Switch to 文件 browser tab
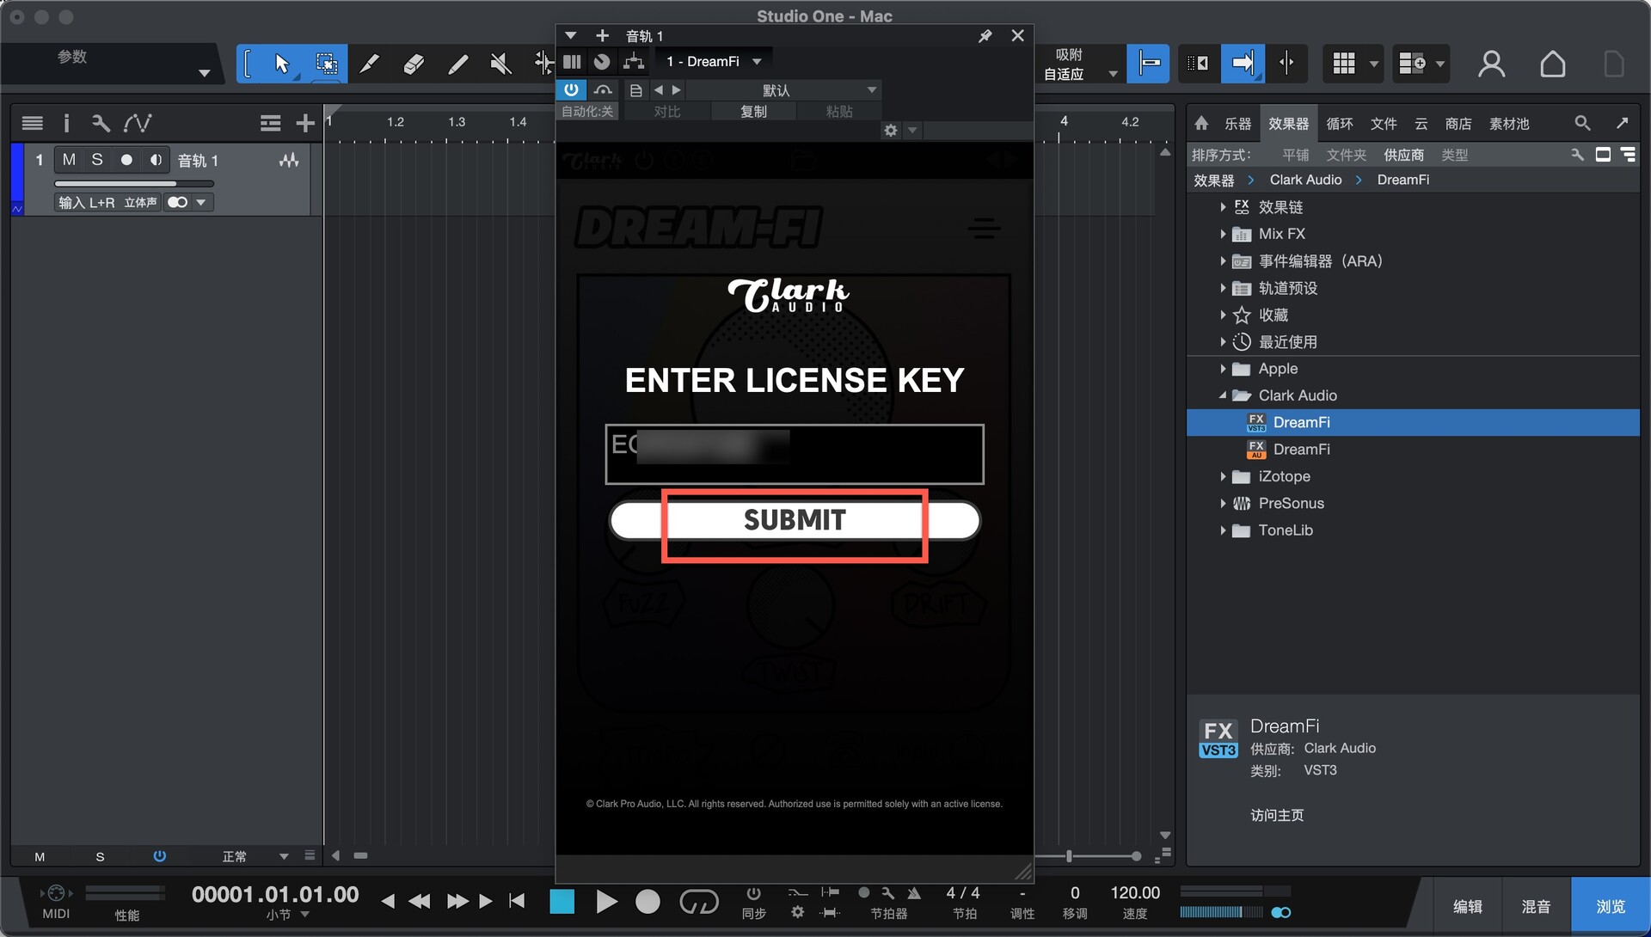Viewport: 1651px width, 937px height. tap(1384, 124)
